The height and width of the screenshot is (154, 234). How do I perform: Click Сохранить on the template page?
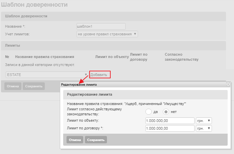tap(34, 86)
